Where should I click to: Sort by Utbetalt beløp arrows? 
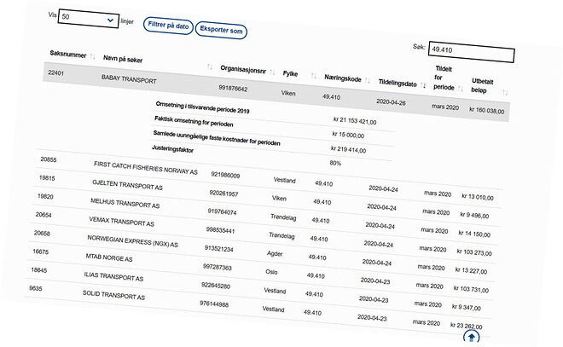pyautogui.click(x=505, y=93)
